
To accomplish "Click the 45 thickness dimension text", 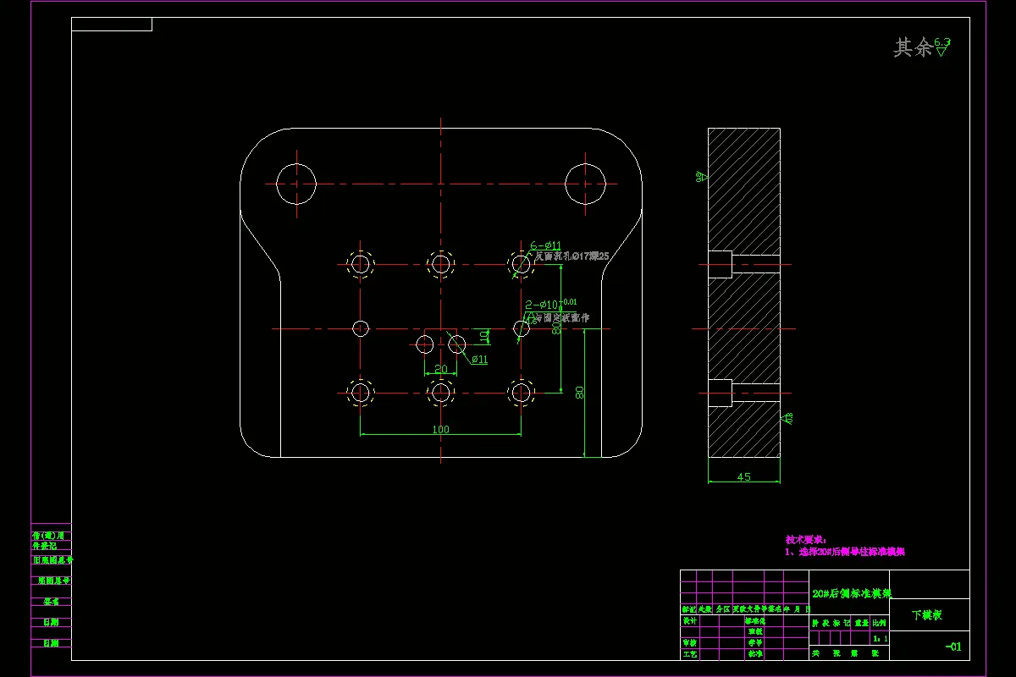I will [x=743, y=476].
